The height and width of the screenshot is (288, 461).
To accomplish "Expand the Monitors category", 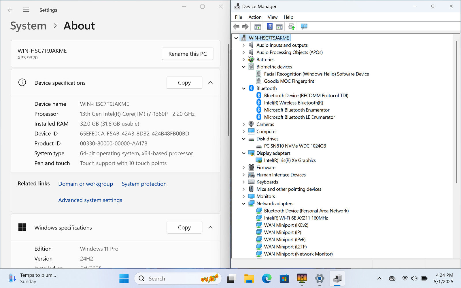I will pyautogui.click(x=244, y=196).
